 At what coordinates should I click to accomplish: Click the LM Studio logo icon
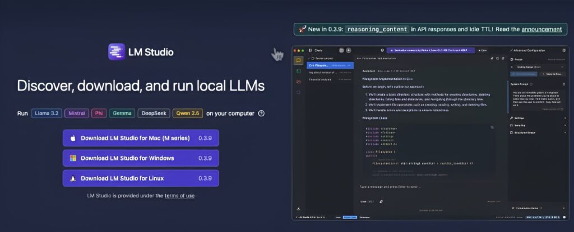[117, 52]
